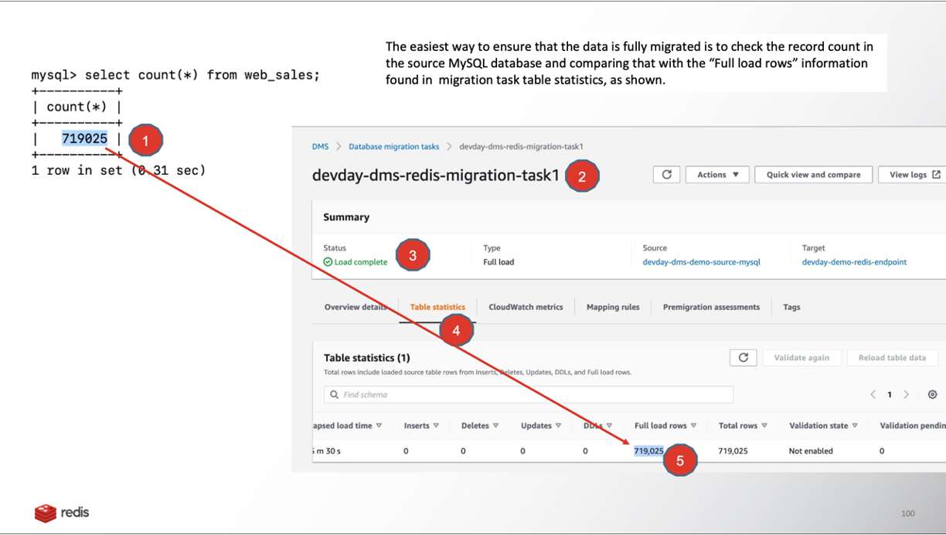Click the devday-dms-redis-migration-task1 page heading
Image resolution: width=946 pixels, height=535 pixels.
point(435,175)
